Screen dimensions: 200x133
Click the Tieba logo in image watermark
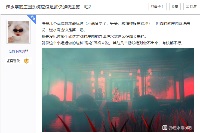click(x=165, y=128)
